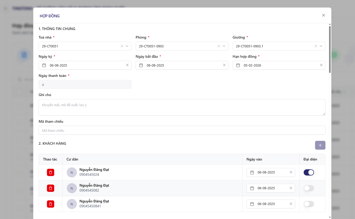
Task: Close the Hợp đồng dialog
Action: (x=324, y=15)
